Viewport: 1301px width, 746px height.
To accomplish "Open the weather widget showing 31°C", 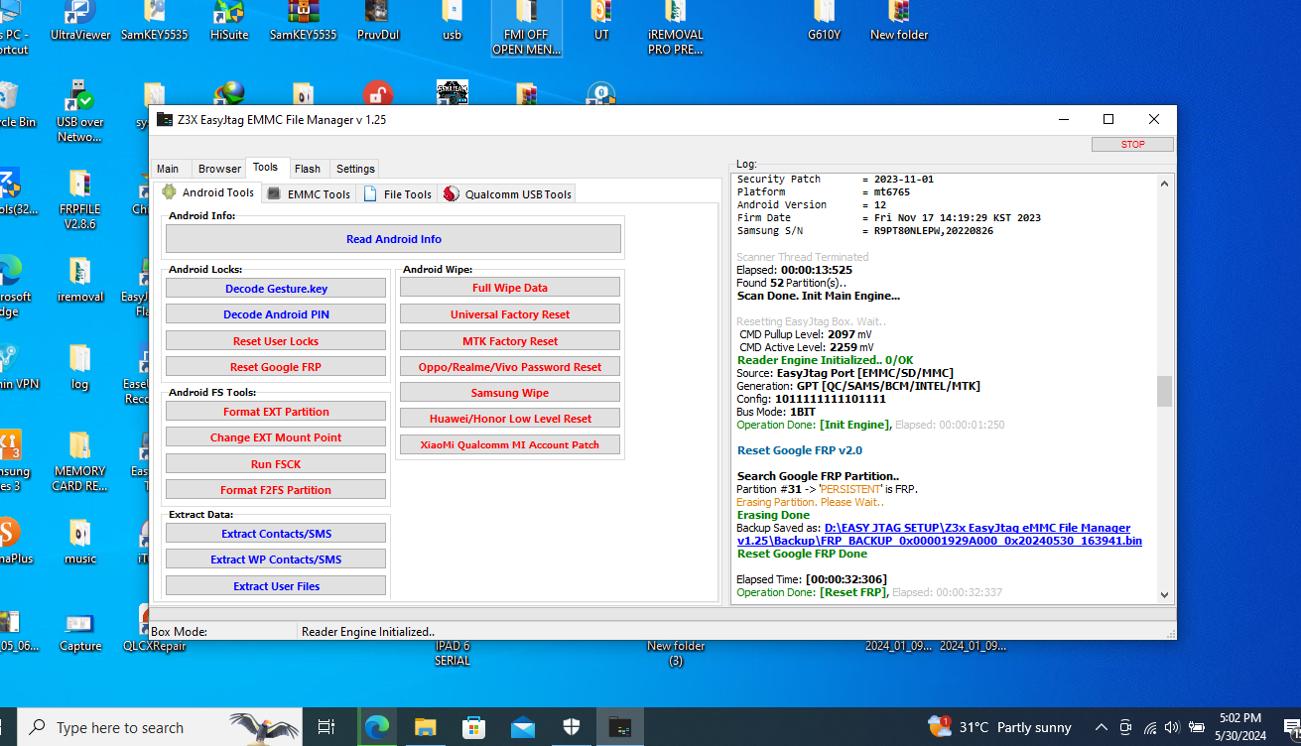I will pos(999,727).
